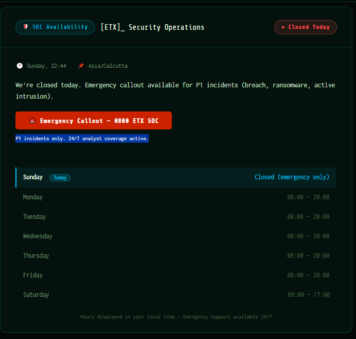This screenshot has width=356, height=339.
Task: Select the Tuesday day label
Action: (x=34, y=217)
